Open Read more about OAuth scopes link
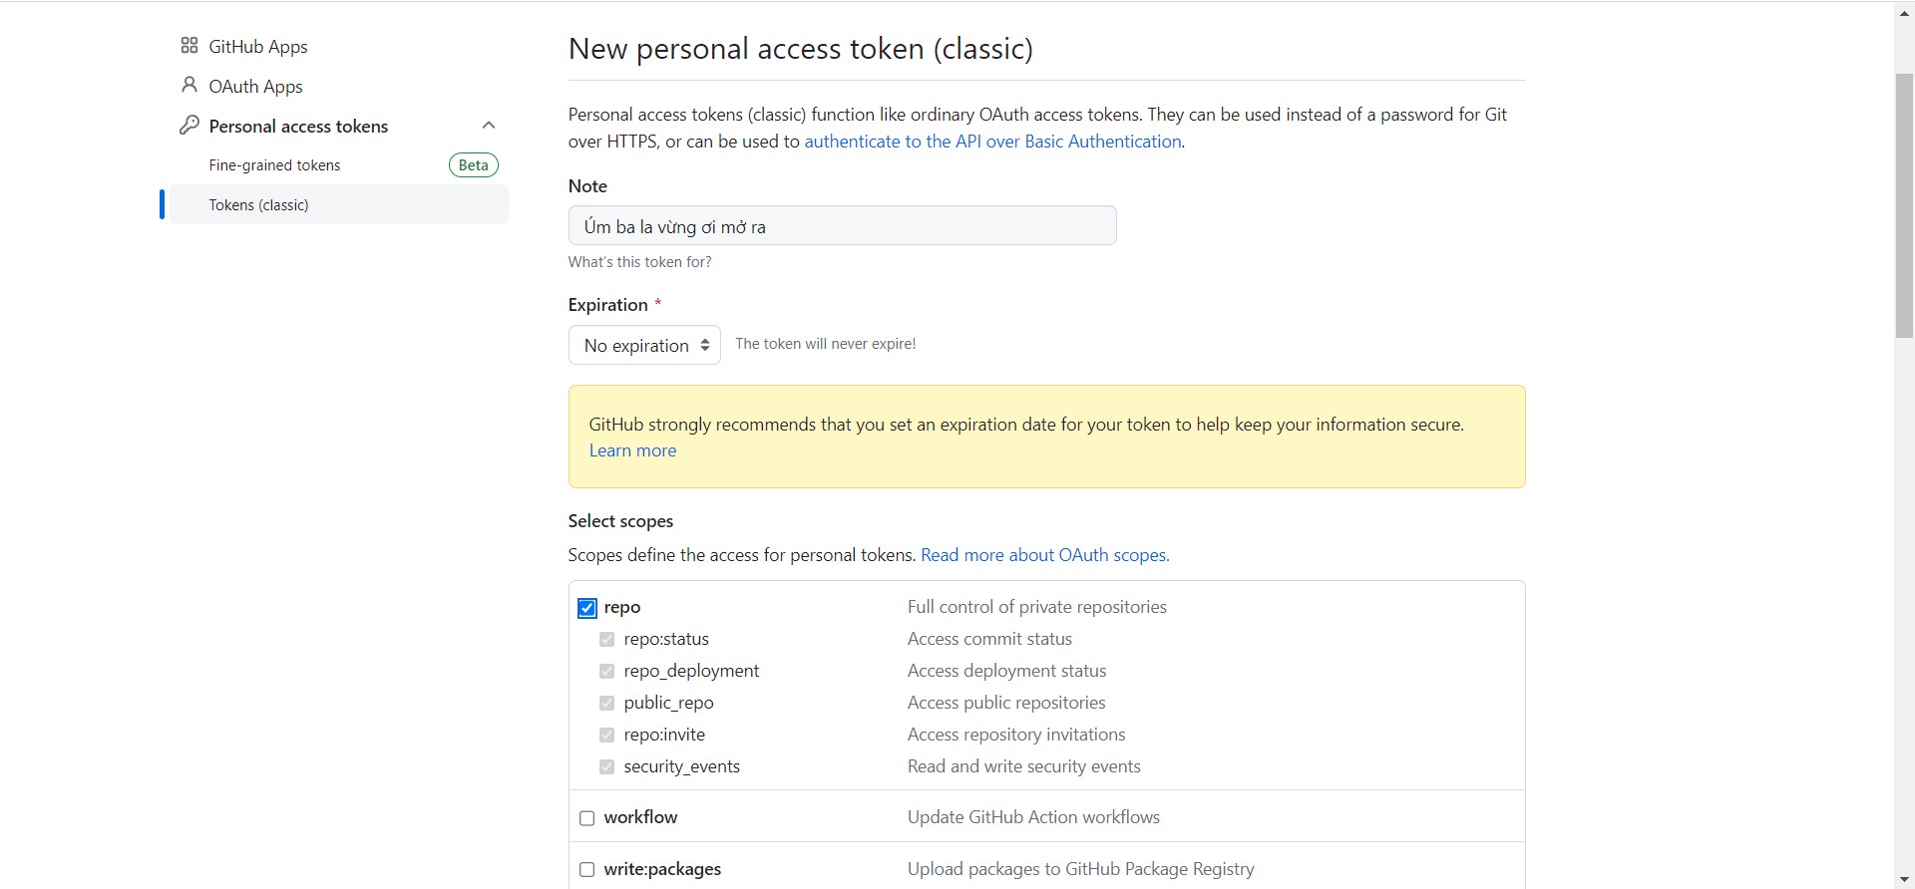 (1044, 555)
